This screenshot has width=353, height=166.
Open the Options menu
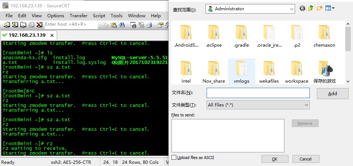56,16
